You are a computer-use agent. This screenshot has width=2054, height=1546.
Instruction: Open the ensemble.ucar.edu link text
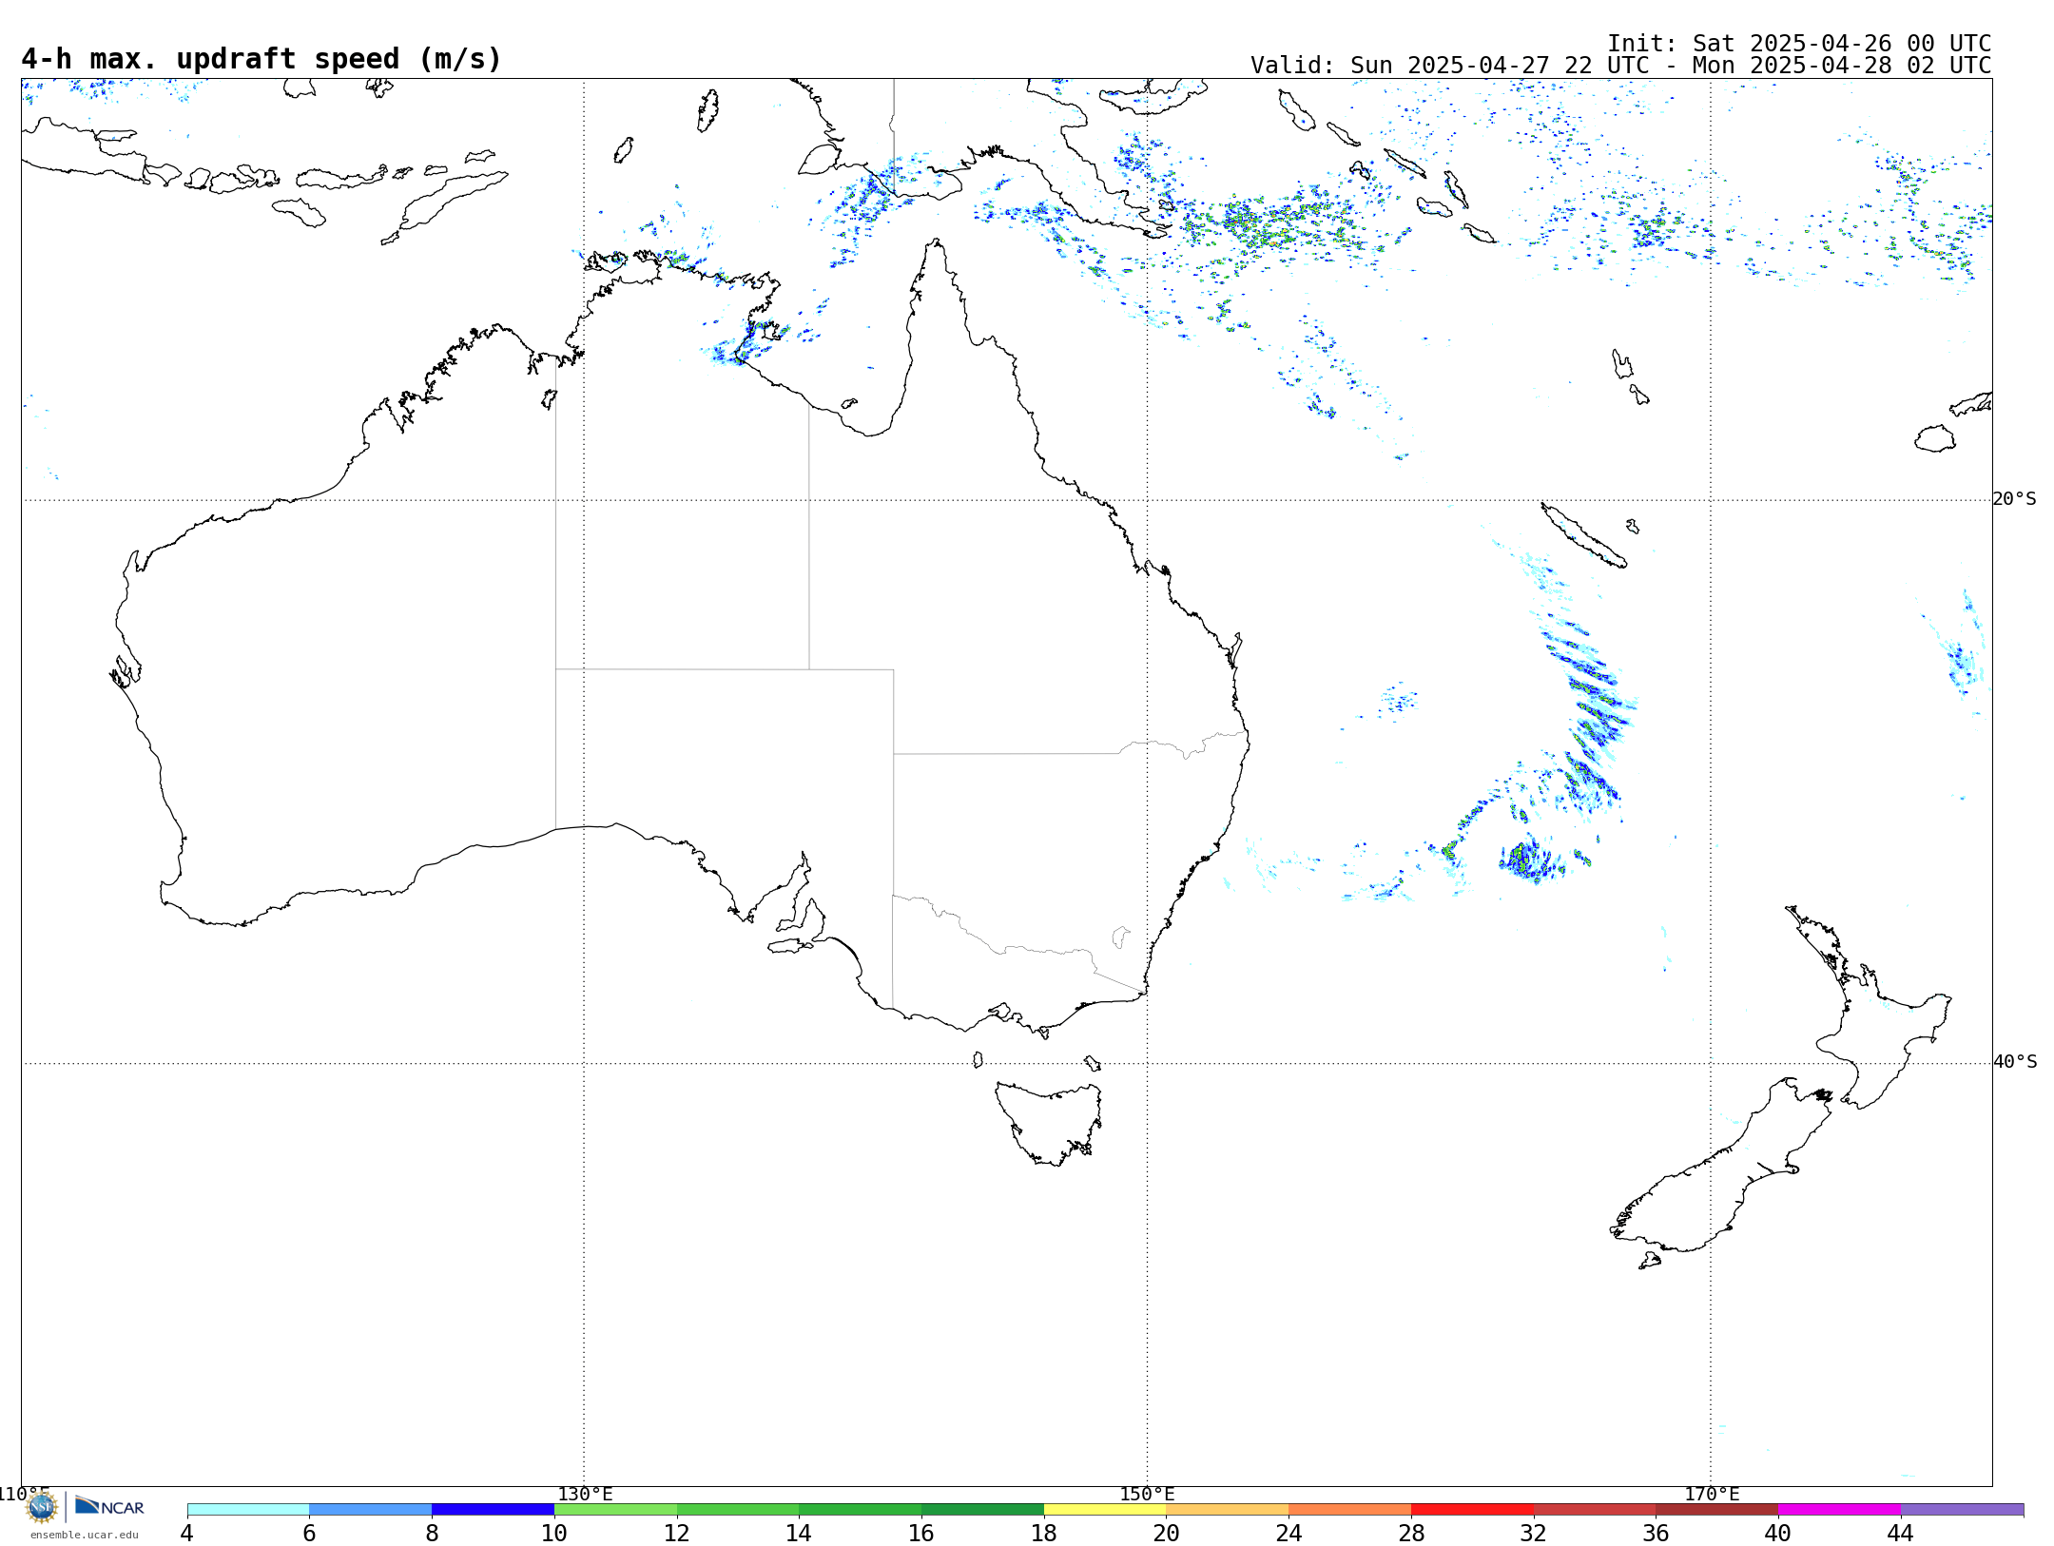tap(85, 1535)
